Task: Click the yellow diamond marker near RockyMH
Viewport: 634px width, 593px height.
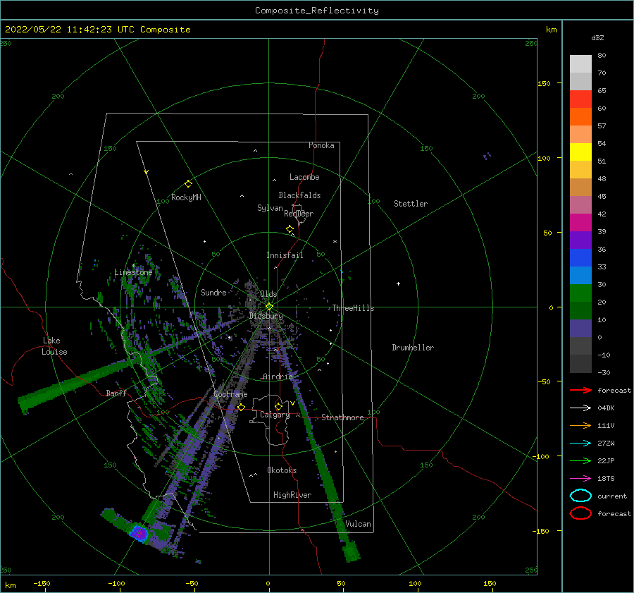Action: coord(188,184)
